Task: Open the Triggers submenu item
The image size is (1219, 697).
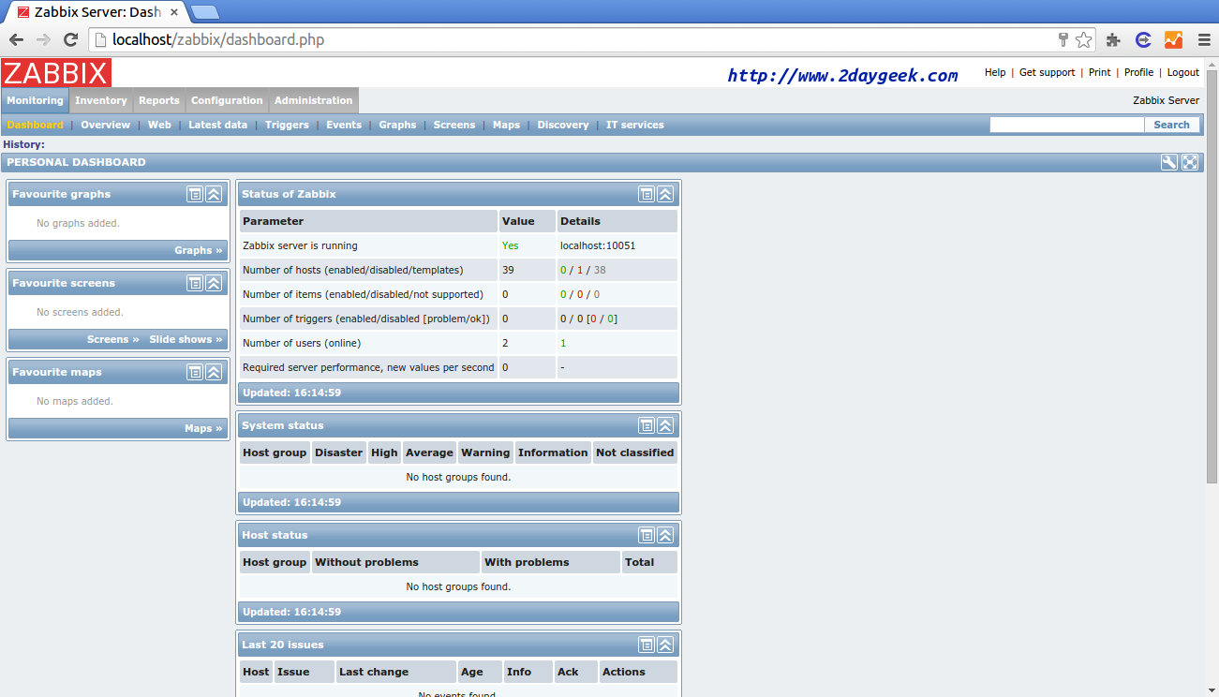Action: tap(287, 125)
